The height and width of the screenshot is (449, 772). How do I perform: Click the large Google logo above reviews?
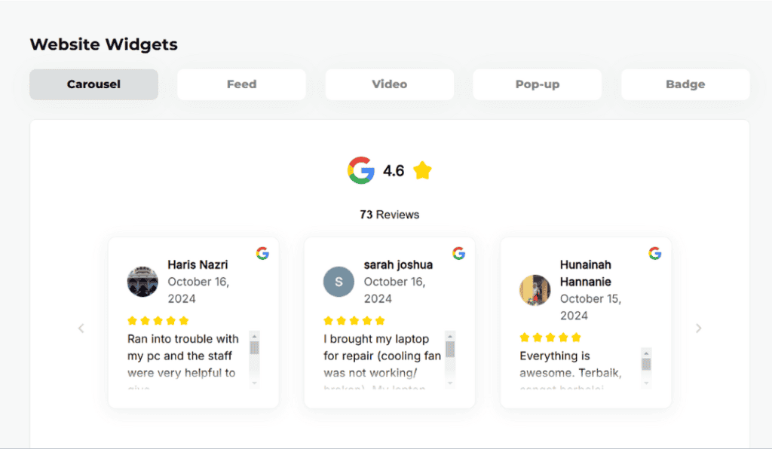[361, 171]
